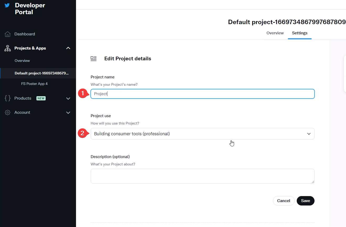Click the "Project name" label
The image size is (346, 227).
102,77
